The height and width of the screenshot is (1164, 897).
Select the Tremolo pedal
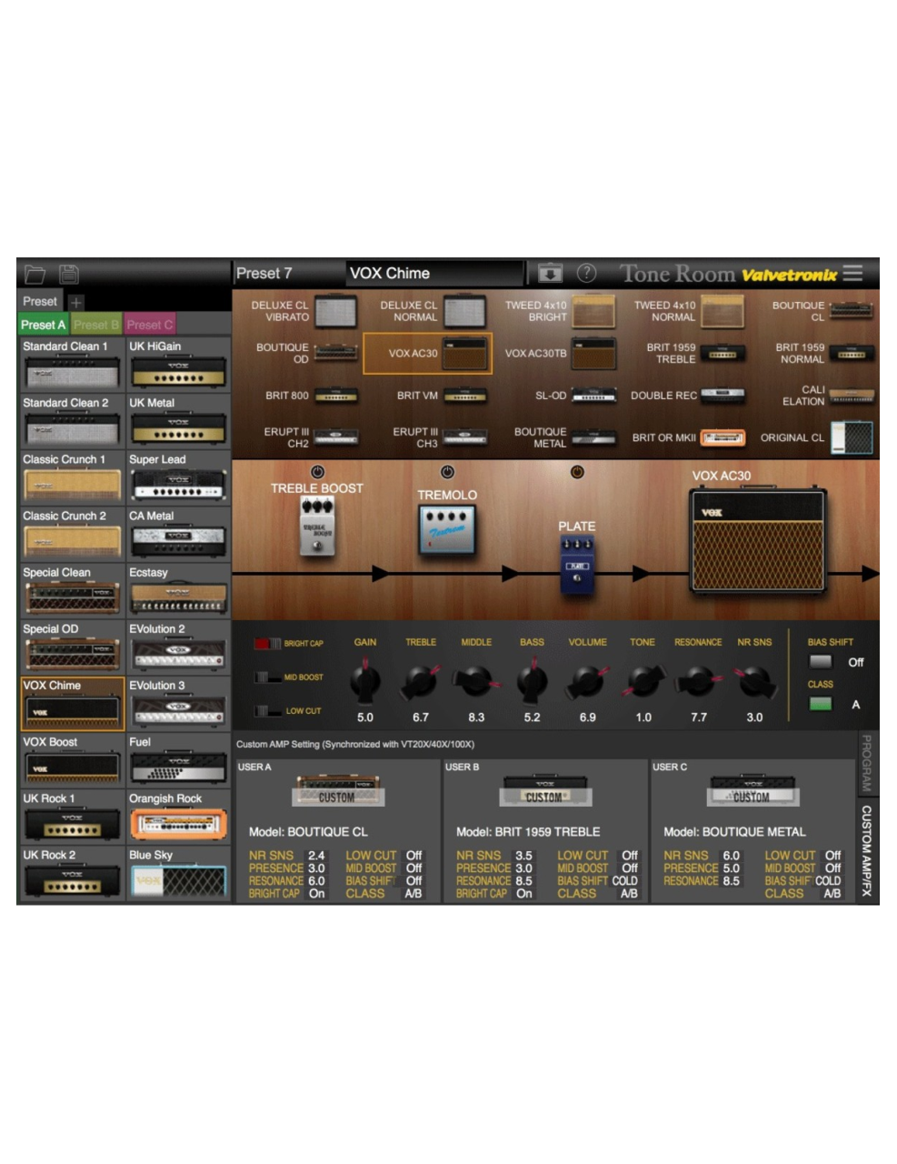click(447, 531)
